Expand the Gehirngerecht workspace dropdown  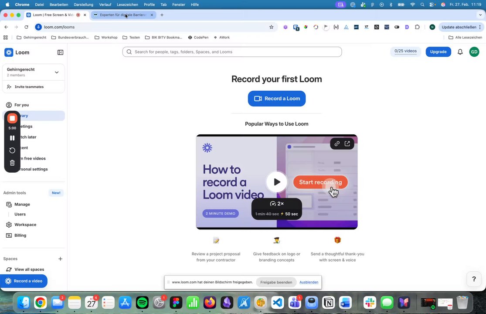coord(57,72)
